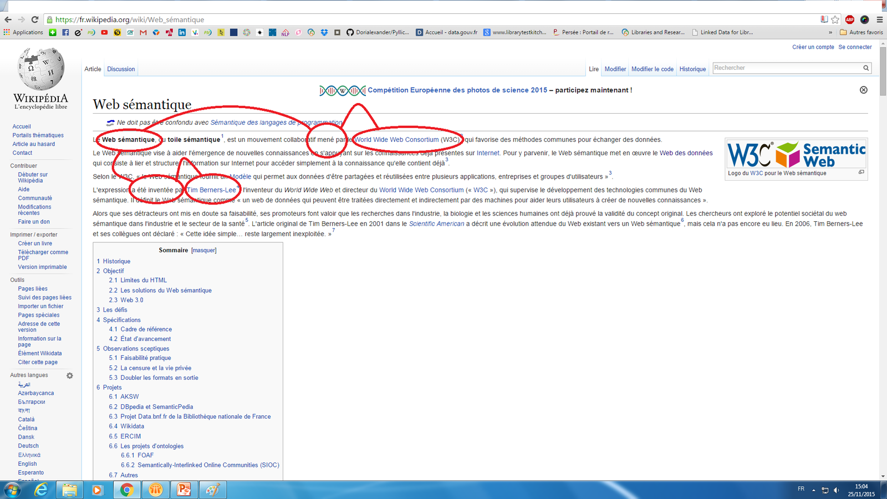Switch to the Discussion tab
887x499 pixels.
pyautogui.click(x=121, y=69)
